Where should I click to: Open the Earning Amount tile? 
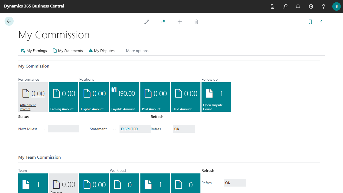[64, 97]
